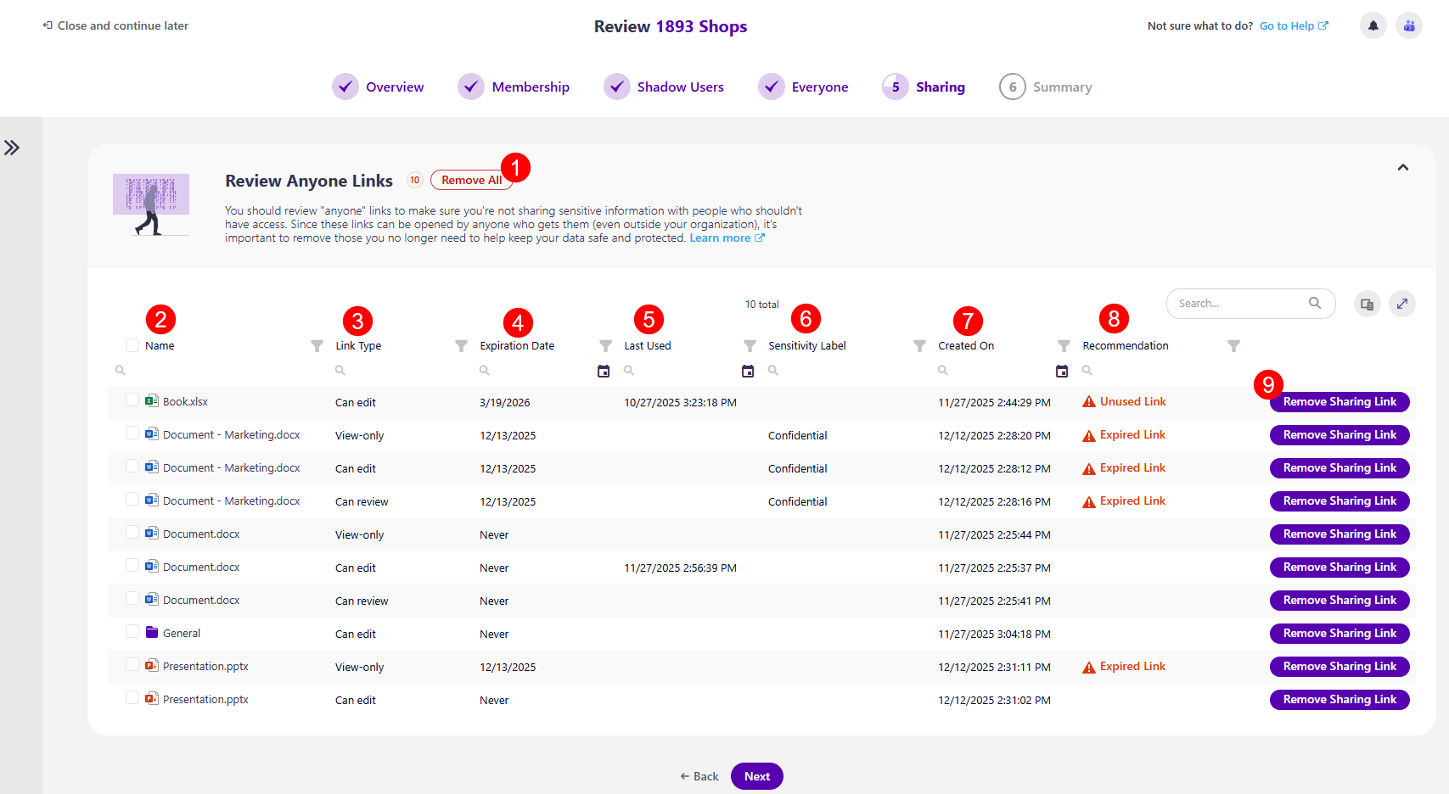Switch to the Summary step

tap(1063, 87)
